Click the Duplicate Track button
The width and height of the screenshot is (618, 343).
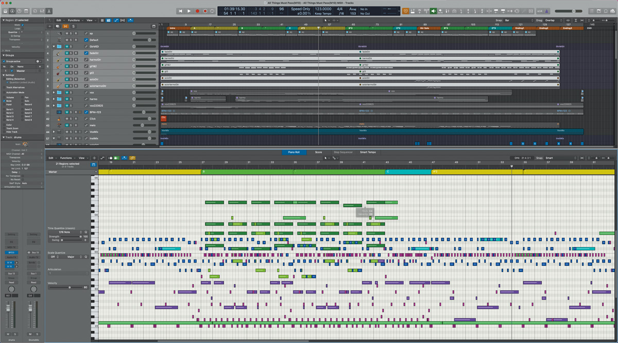tap(57, 26)
